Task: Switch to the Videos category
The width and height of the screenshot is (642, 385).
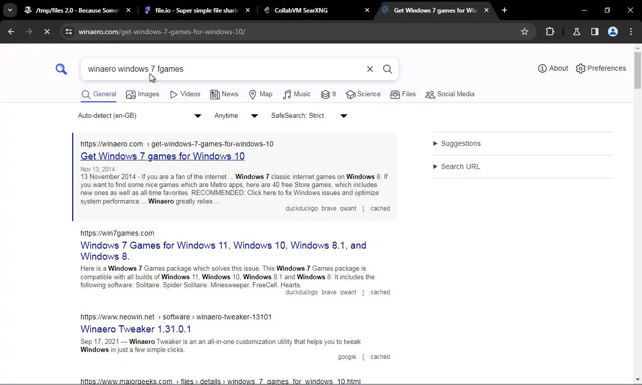Action: [x=185, y=94]
